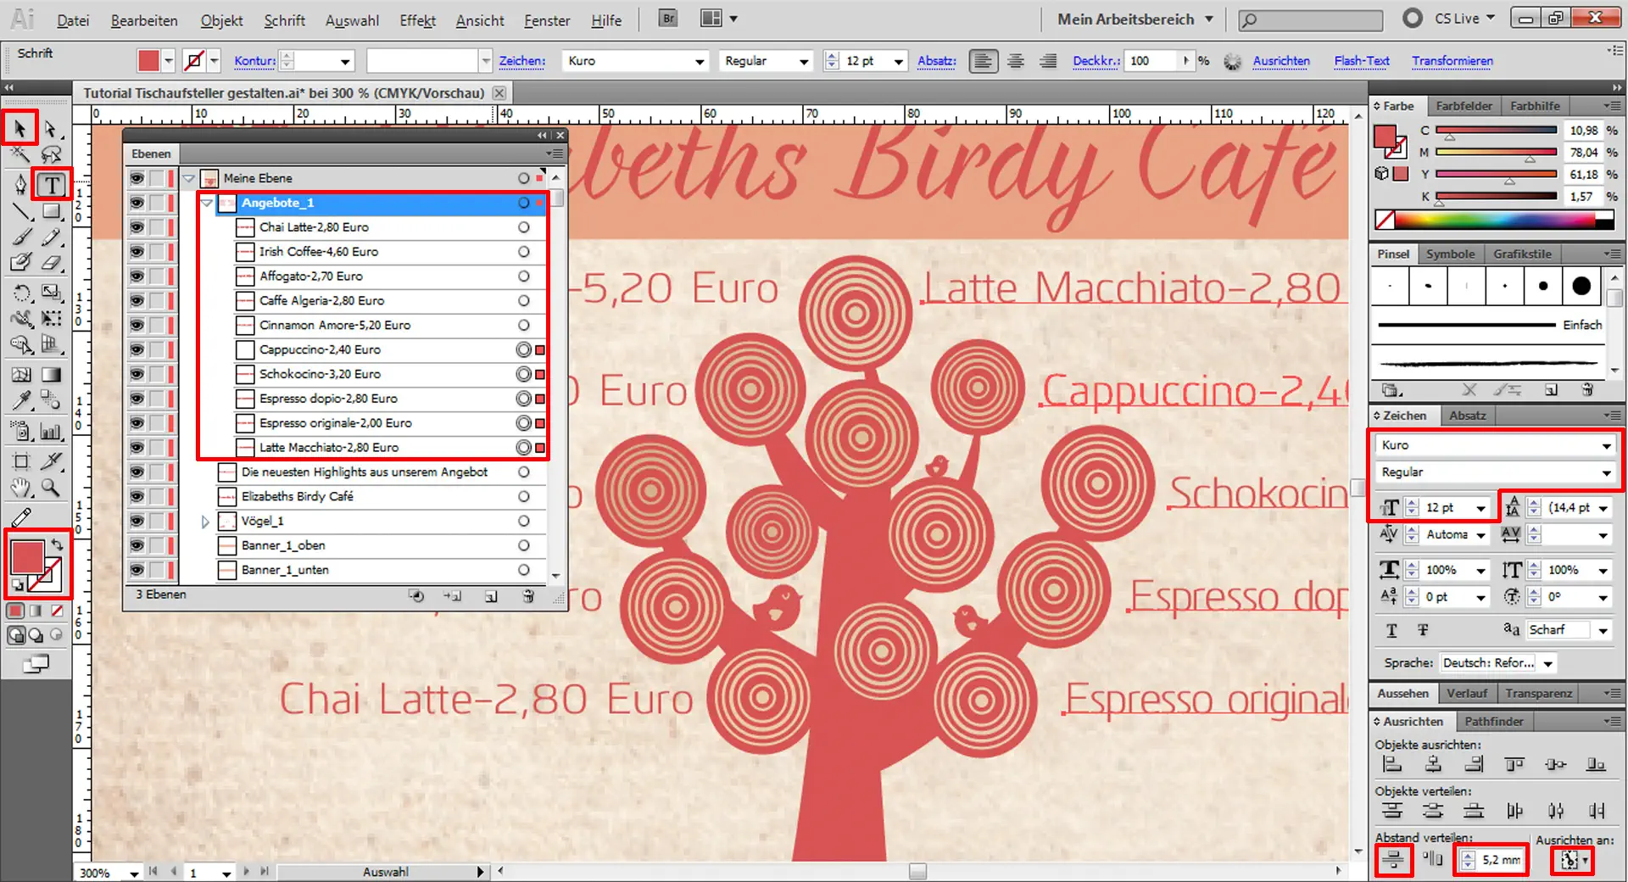Select the Pen tool
Image resolution: width=1628 pixels, height=882 pixels.
coord(20,185)
